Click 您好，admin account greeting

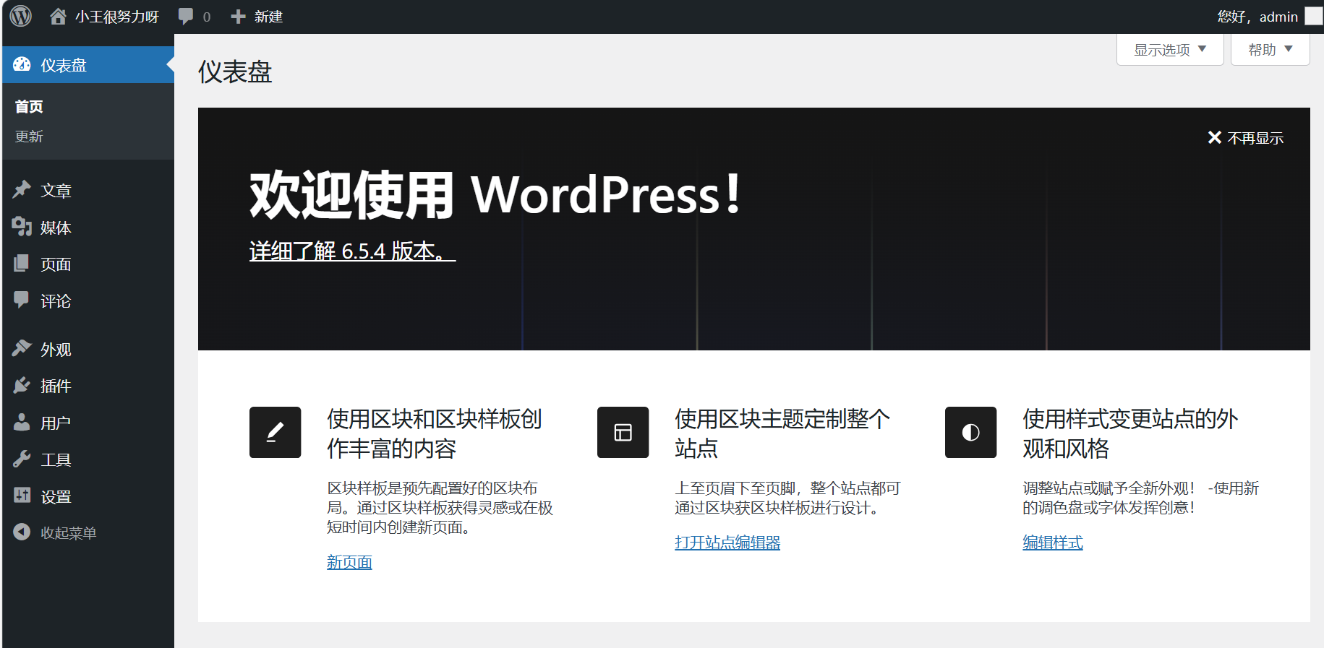pos(1257,17)
